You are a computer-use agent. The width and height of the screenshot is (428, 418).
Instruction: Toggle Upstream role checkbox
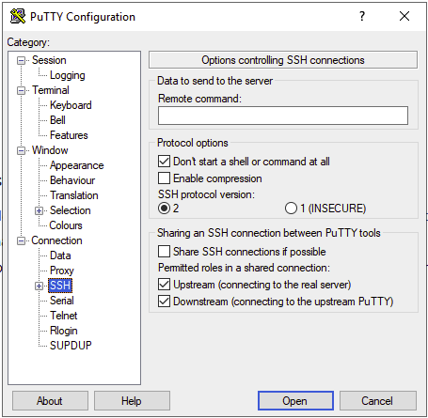pyautogui.click(x=164, y=285)
